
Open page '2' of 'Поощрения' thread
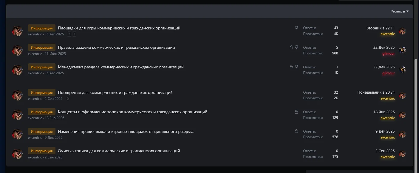pyautogui.click(x=68, y=98)
